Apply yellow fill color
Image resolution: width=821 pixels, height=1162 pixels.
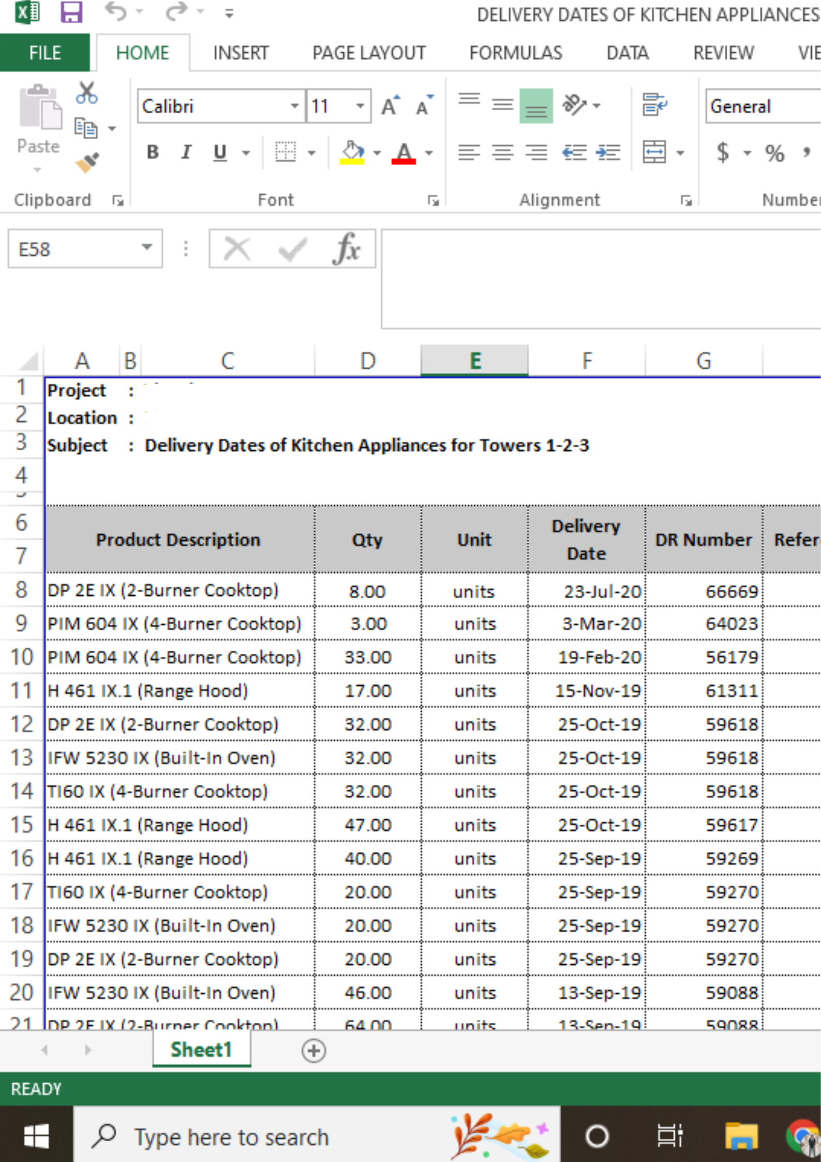(x=352, y=153)
